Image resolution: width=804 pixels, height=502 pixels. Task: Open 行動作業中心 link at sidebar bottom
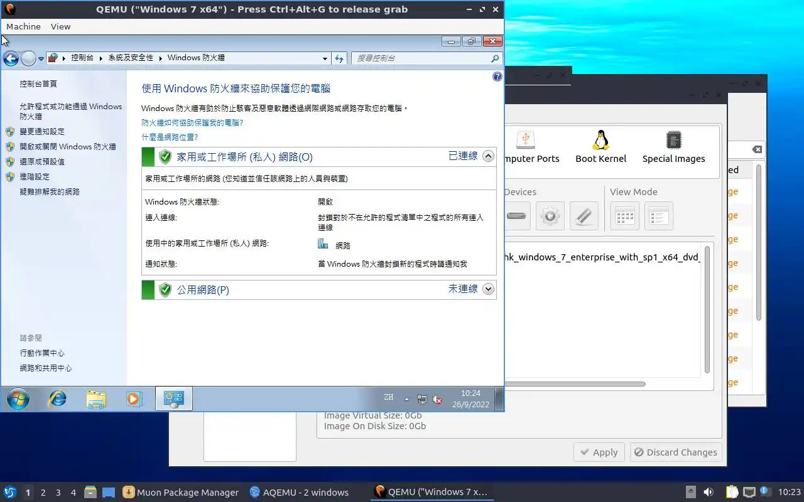pyautogui.click(x=42, y=353)
